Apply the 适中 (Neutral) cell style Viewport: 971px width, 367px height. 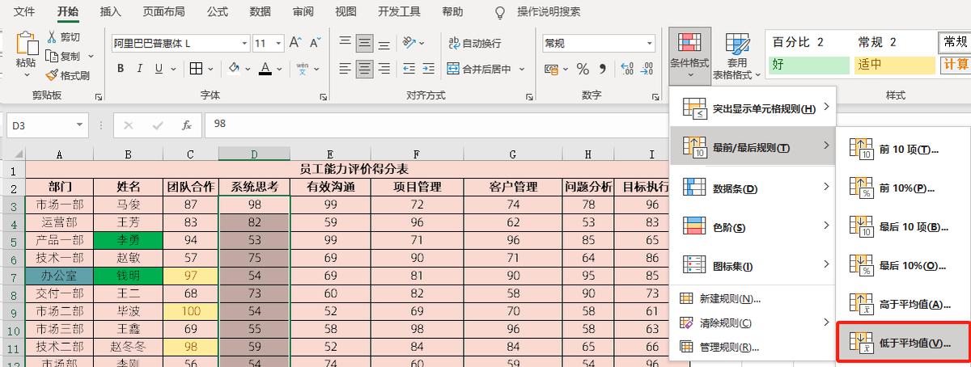894,65
